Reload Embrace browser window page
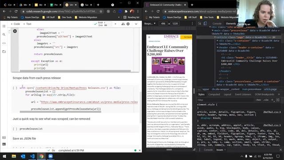 (158, 11)
